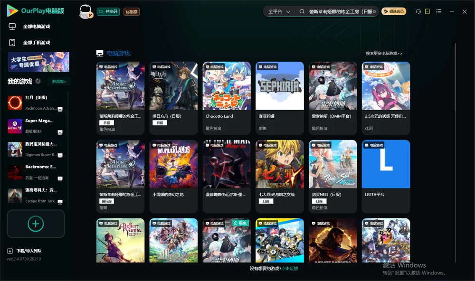Open Atelier Yumia game card
The image size is (475, 281).
120,241
